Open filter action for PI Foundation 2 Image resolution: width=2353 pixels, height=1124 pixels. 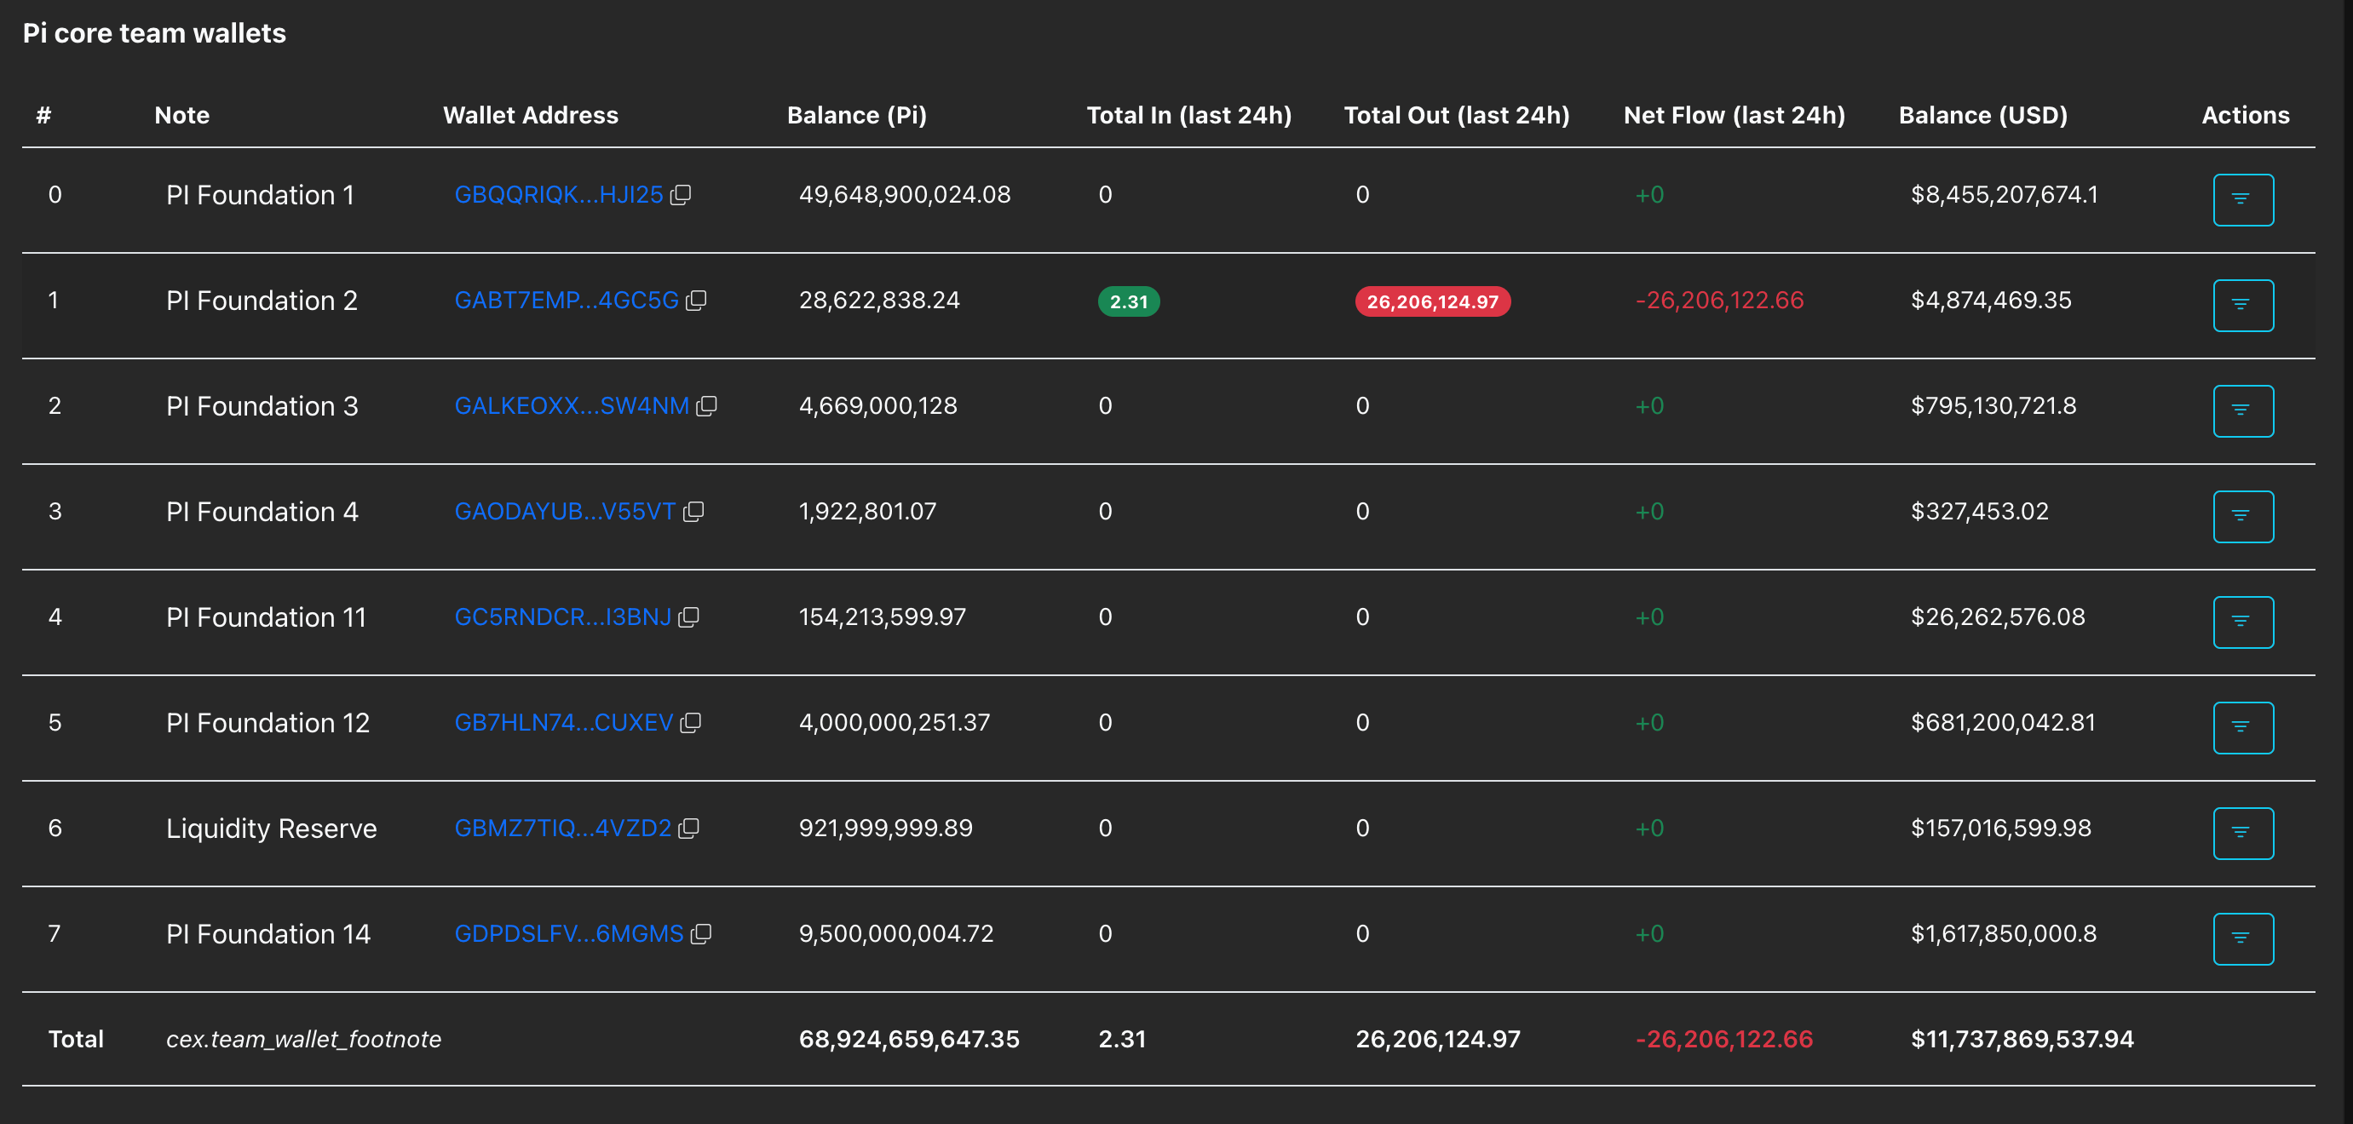(2242, 305)
